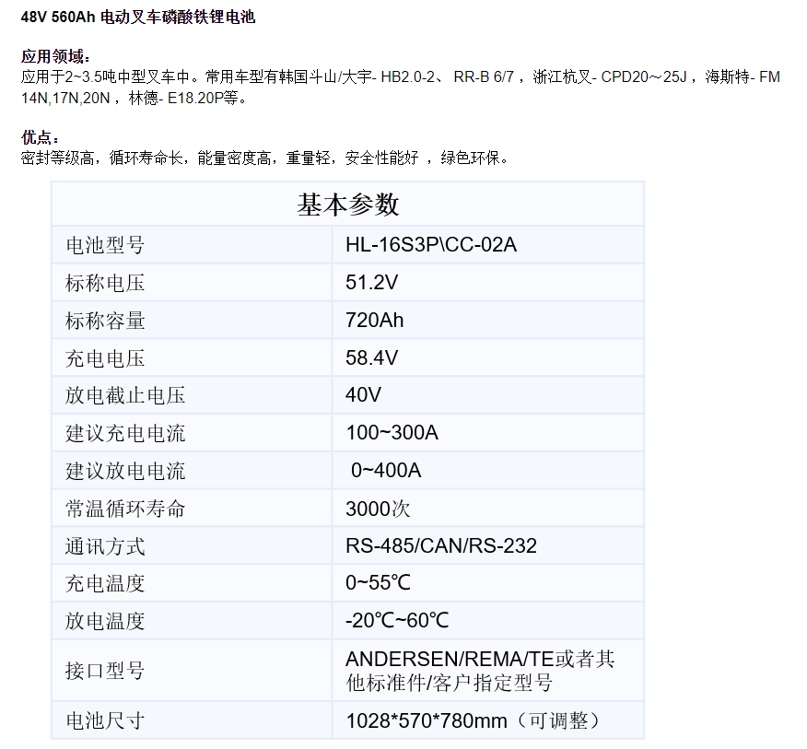Select the '3000次' cycle life value
Screen dimensions: 807x749
(378, 509)
